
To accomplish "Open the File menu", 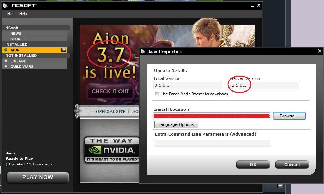I will click(10, 14).
